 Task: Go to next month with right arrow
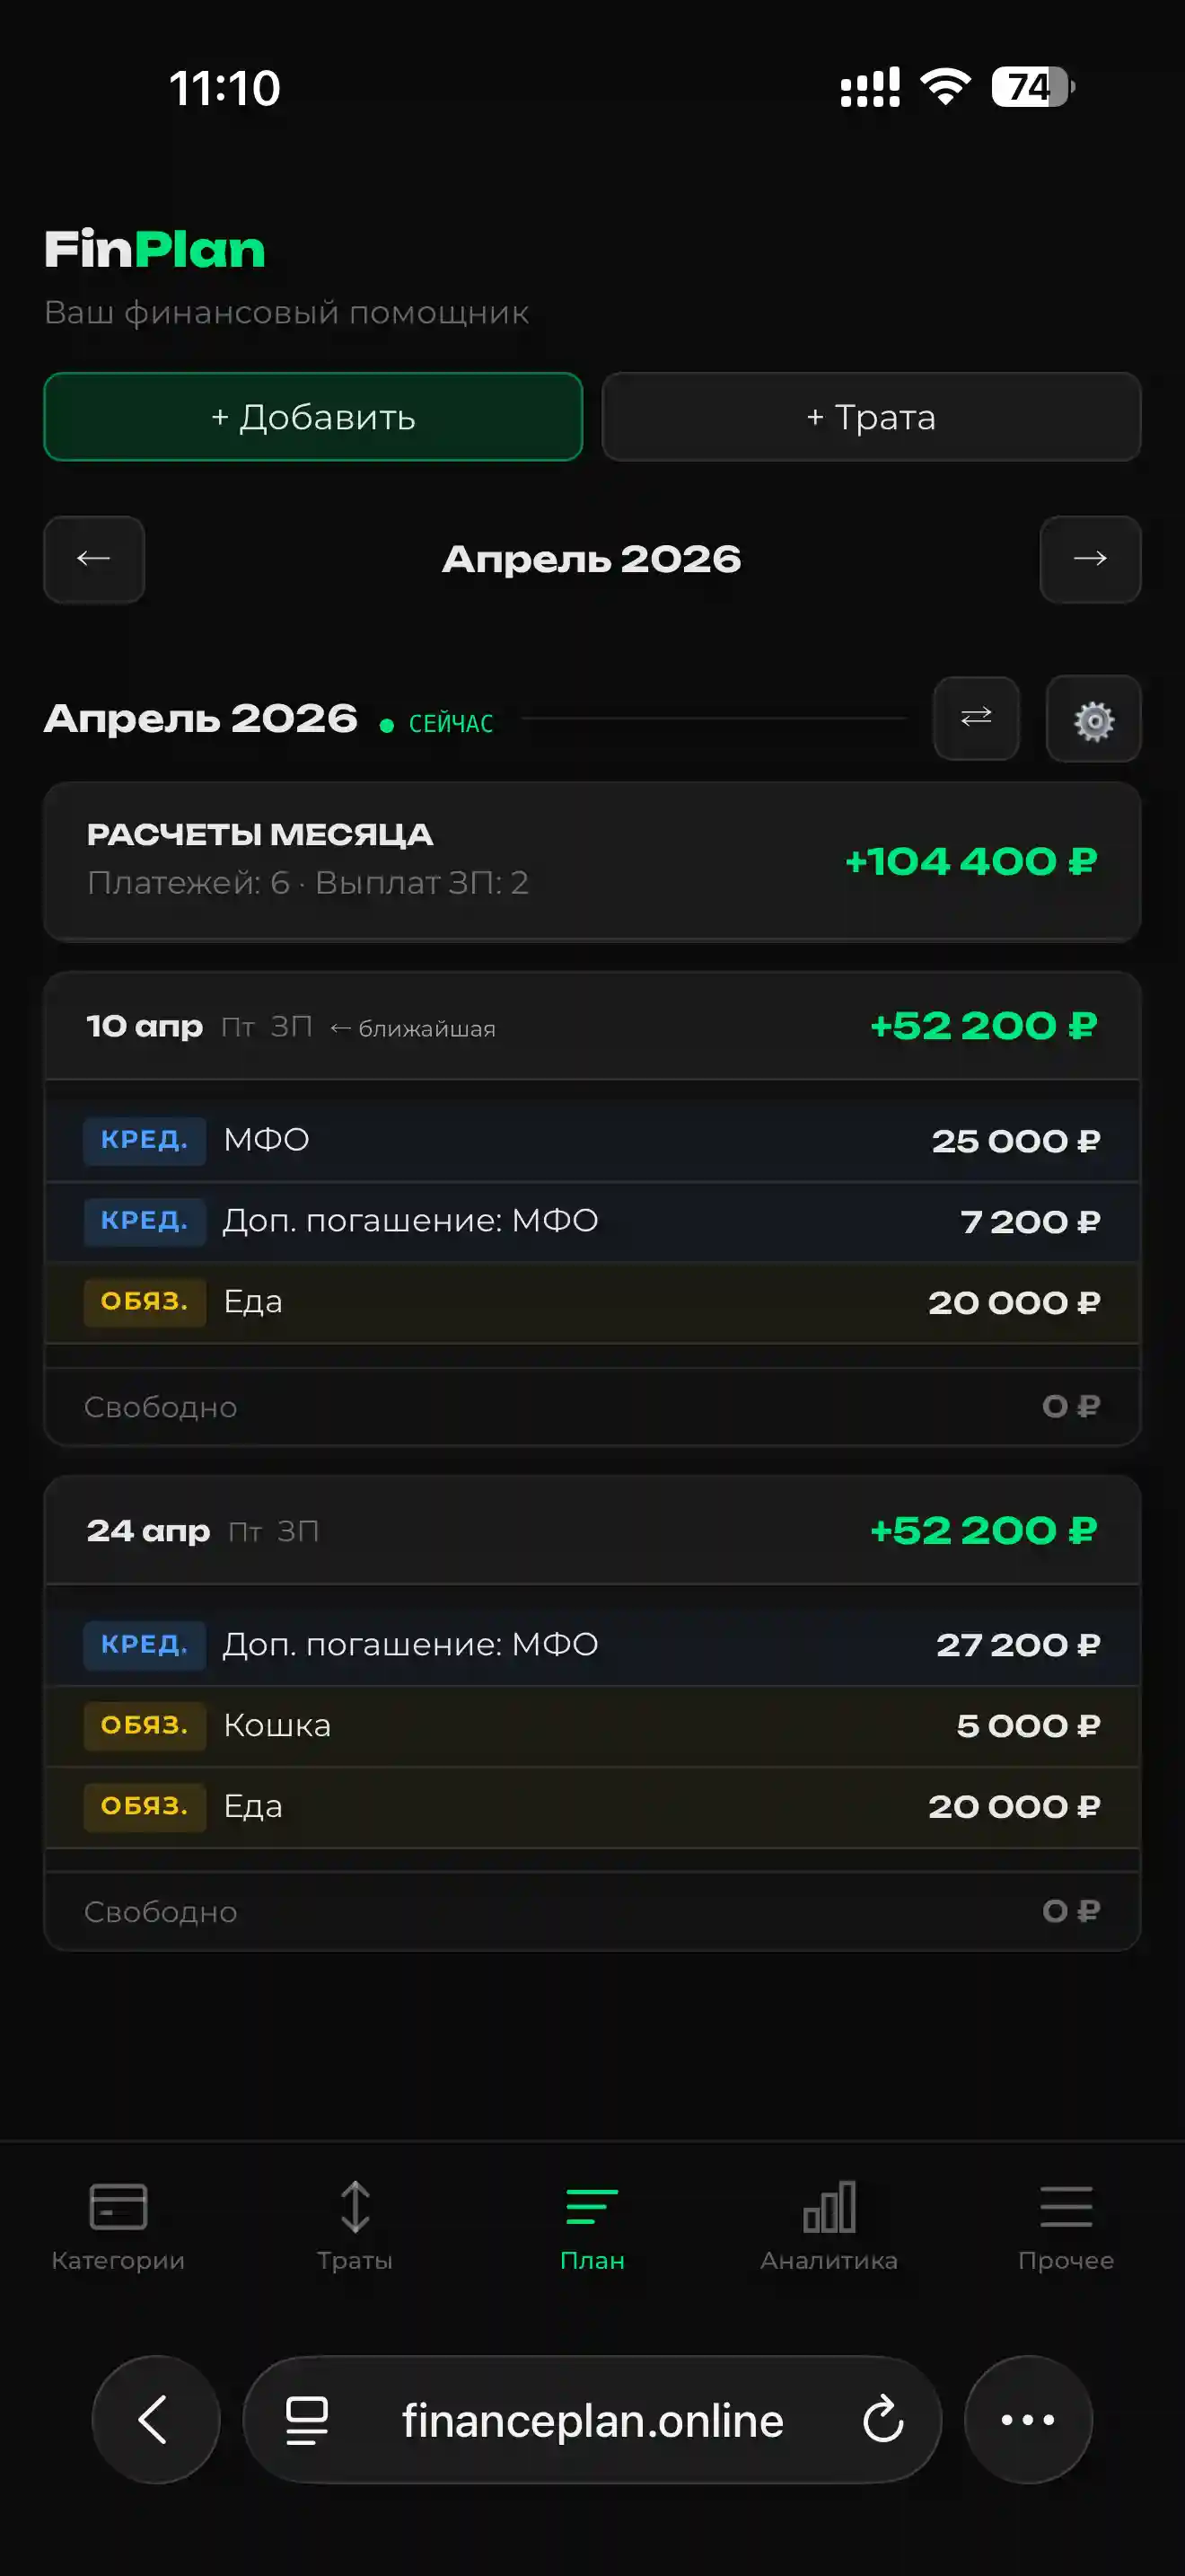[x=1089, y=559]
